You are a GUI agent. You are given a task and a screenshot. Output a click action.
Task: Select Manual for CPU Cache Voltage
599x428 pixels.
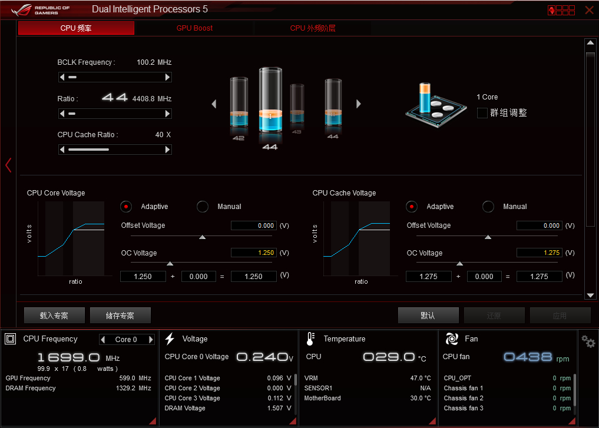[x=488, y=207]
